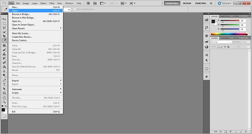Viewport: 252px width, 134px height.
Task: Switch to the Paths tab
Action: [x=236, y=38]
